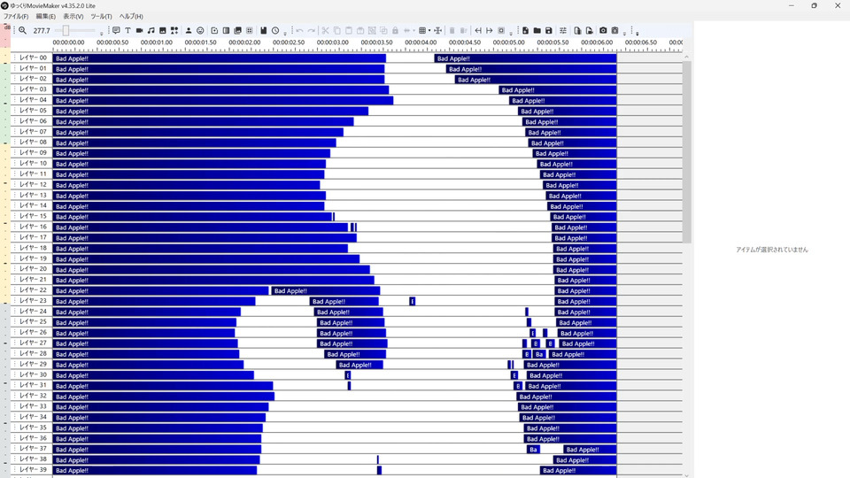Add a character silhouette item
This screenshot has height=478, width=850.
coord(189,30)
